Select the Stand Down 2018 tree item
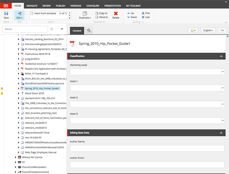 (x=34, y=93)
